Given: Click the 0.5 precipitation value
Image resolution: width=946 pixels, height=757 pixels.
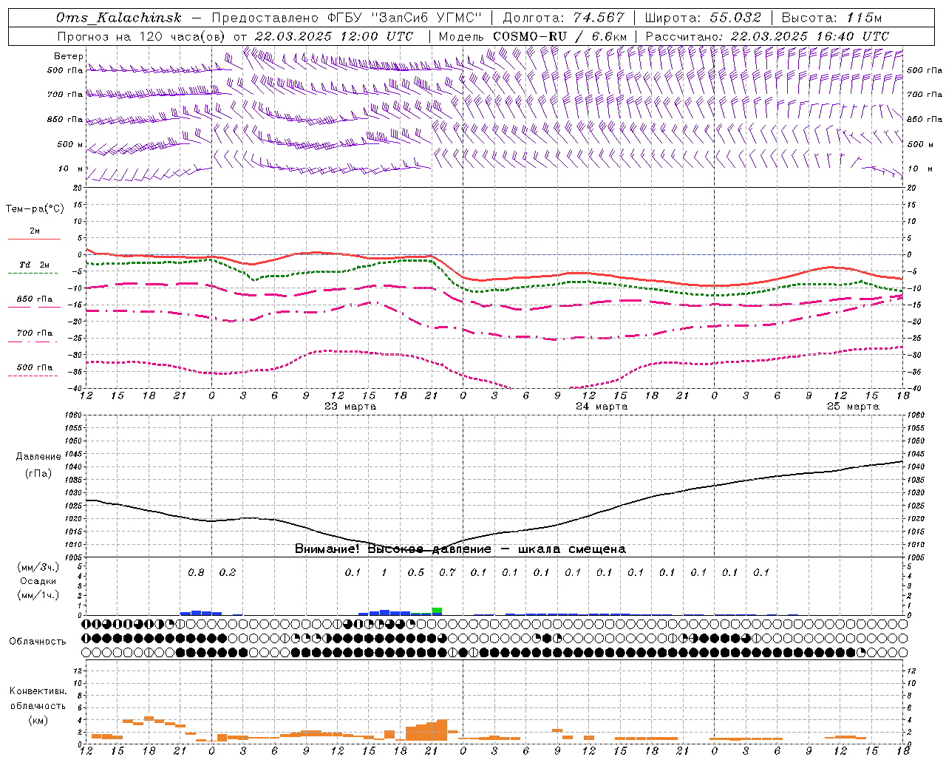Looking at the screenshot, I should click(416, 572).
